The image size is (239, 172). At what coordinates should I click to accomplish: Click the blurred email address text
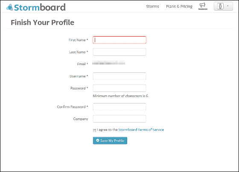[109, 63]
